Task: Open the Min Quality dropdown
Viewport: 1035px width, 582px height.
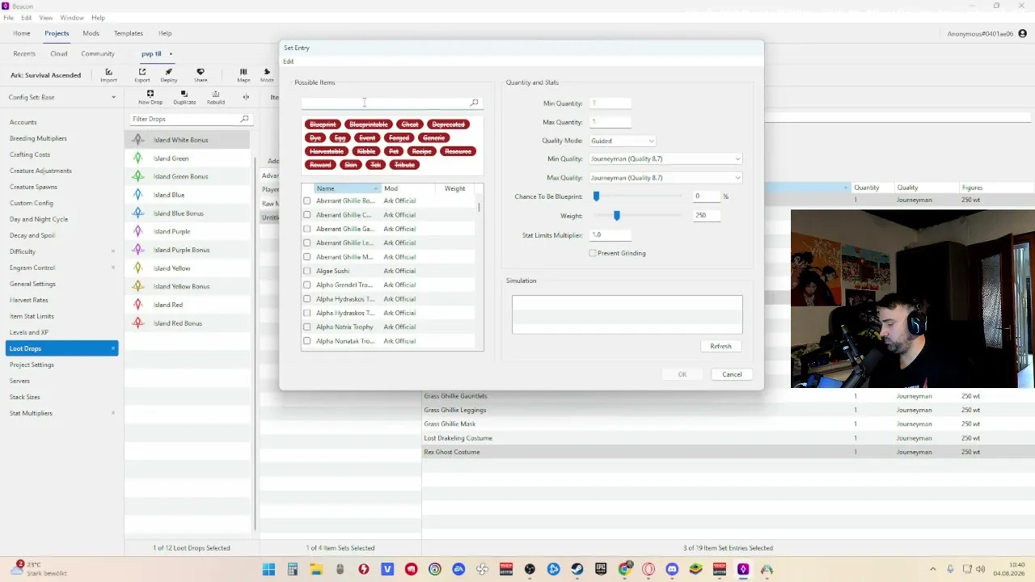Action: coord(665,158)
